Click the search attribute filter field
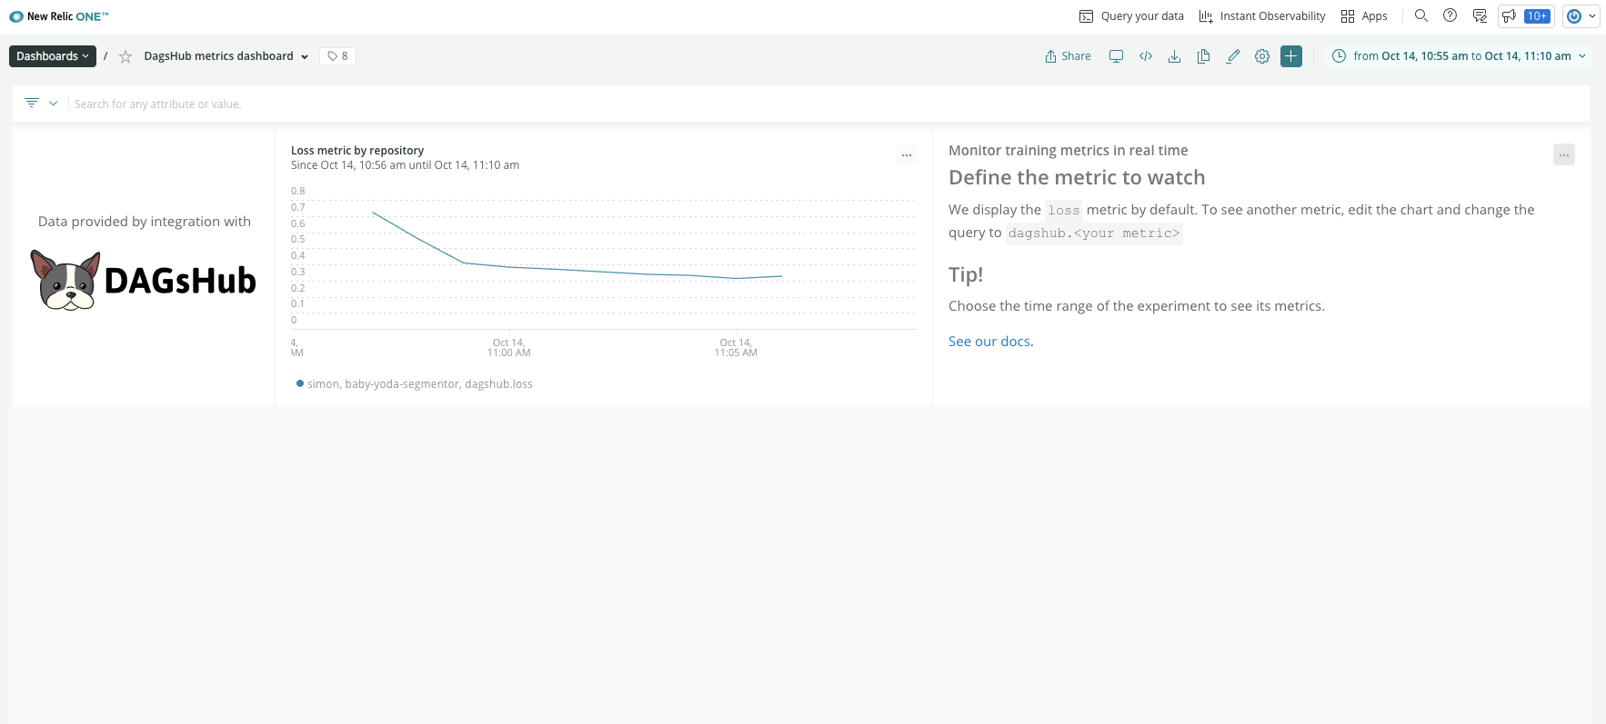1606x724 pixels. [364, 104]
